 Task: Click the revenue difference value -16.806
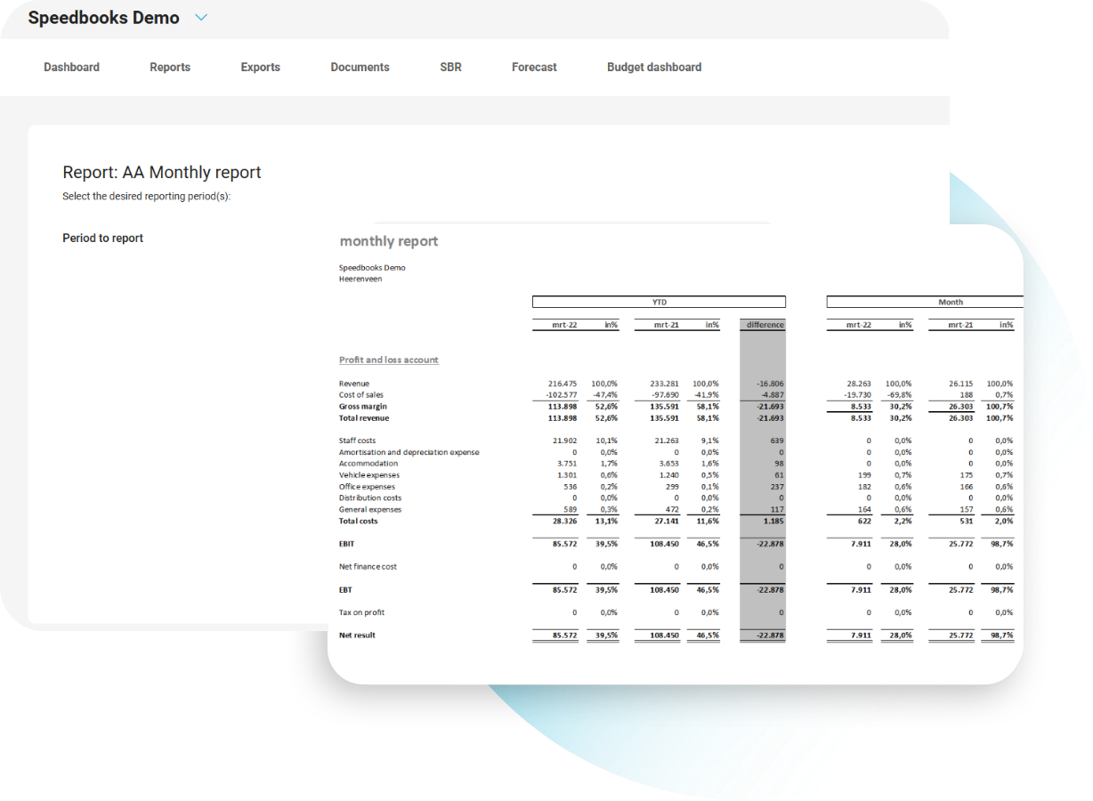point(770,384)
